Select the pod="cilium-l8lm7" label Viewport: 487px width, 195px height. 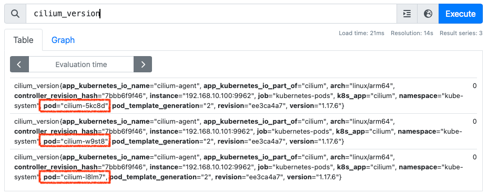[75, 177]
